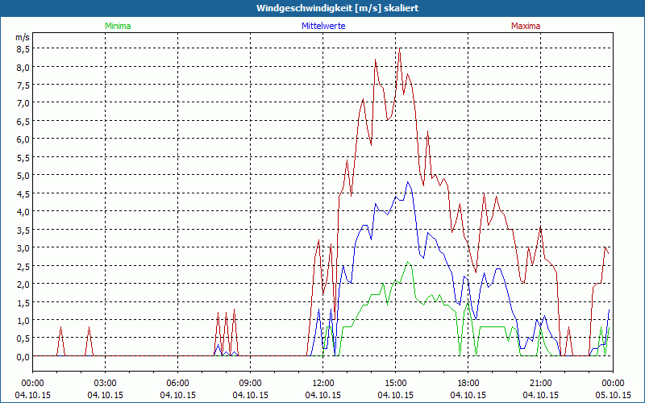
Task: Click the 05.10.15 date label
Action: tap(613, 395)
